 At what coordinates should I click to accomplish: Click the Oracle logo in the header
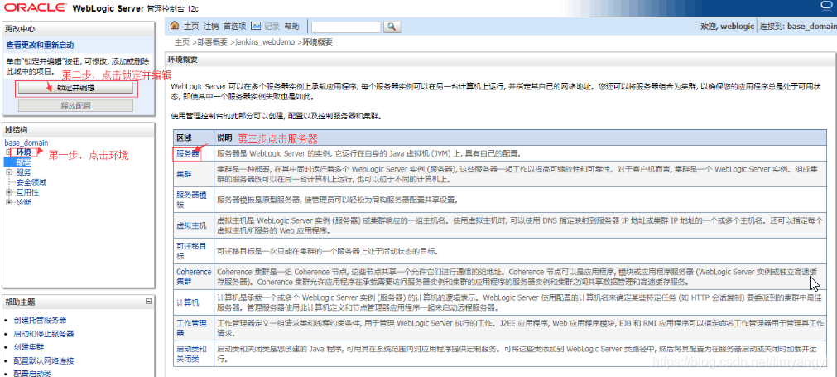tap(35, 8)
